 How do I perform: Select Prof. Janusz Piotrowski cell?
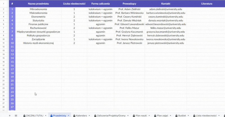pyautogui.click(x=129, y=43)
